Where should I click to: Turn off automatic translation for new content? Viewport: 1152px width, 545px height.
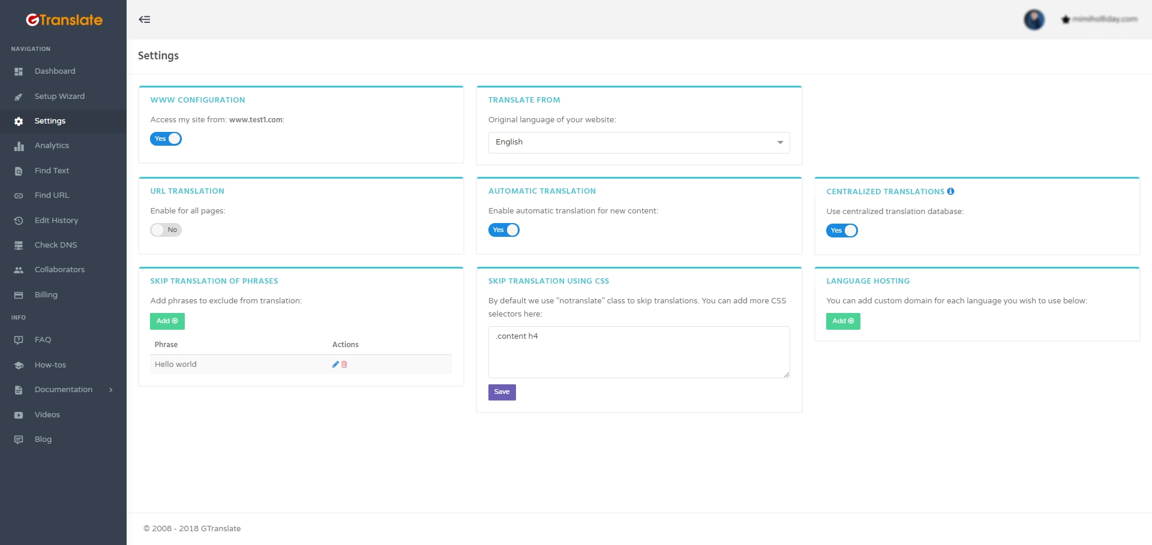[x=504, y=230]
